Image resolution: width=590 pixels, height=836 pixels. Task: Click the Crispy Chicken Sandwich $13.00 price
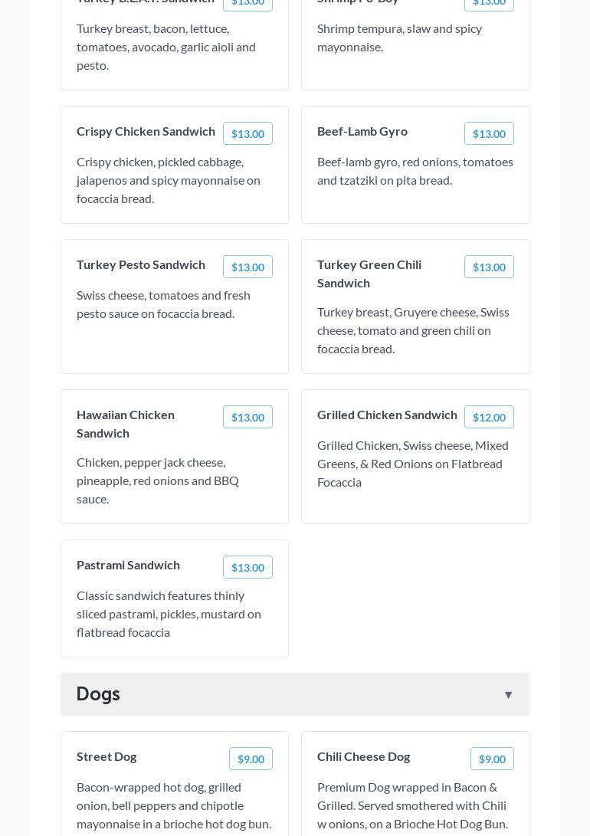247,133
